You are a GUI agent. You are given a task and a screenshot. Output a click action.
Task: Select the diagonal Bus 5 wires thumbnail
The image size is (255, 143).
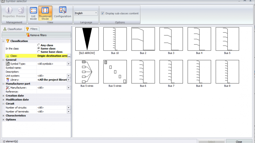click(115, 71)
